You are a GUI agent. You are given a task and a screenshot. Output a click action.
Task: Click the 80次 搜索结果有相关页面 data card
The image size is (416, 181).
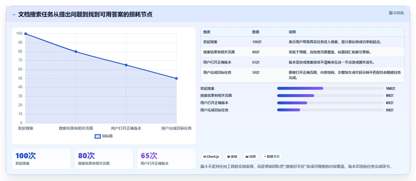pyautogui.click(x=104, y=159)
